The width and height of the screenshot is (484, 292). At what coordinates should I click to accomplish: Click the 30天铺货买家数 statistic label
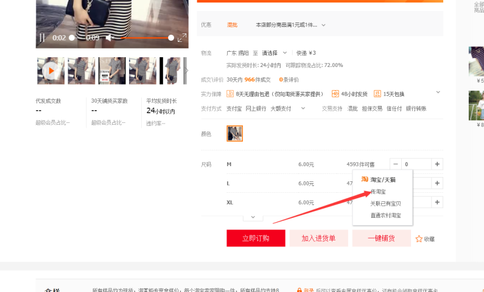point(109,101)
